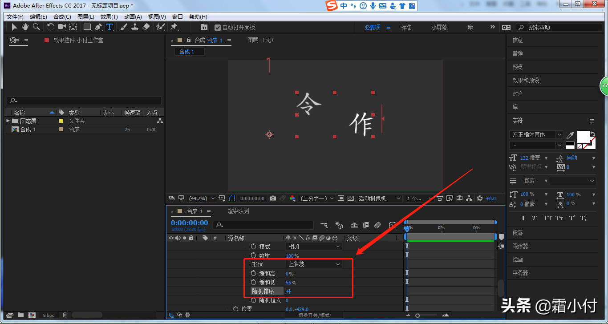This screenshot has width=608, height=324.
Task: Select the Pen tool in toolbar
Action: [x=98, y=27]
